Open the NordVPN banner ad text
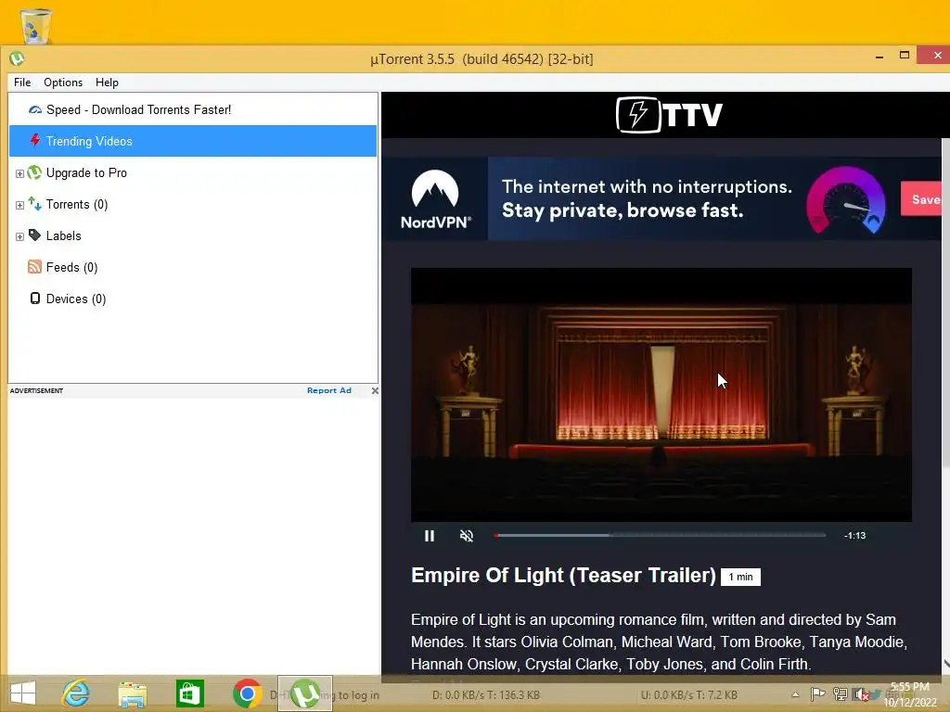Viewport: 950px width, 712px height. click(647, 198)
